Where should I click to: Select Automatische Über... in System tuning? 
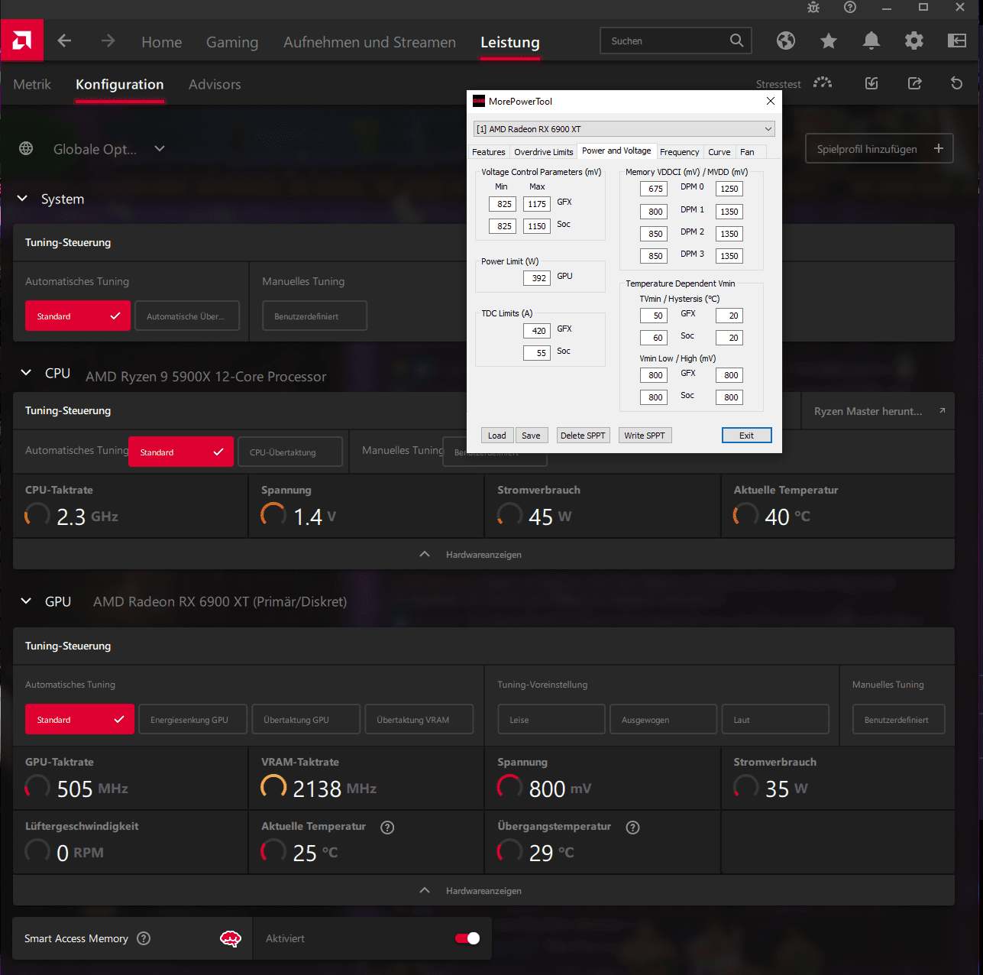click(x=187, y=316)
